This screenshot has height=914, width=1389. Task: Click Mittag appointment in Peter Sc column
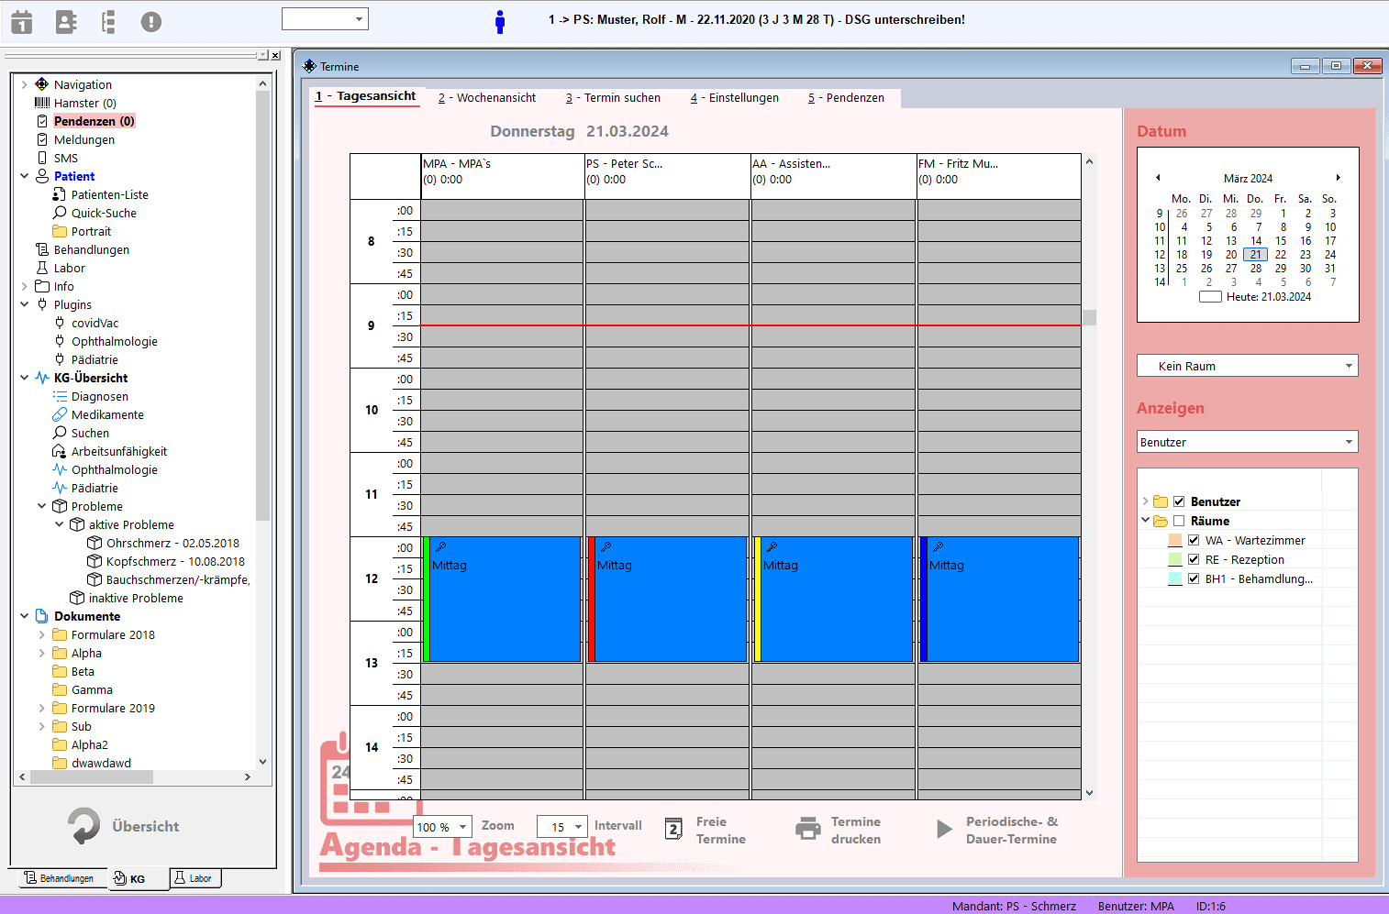[667, 600]
